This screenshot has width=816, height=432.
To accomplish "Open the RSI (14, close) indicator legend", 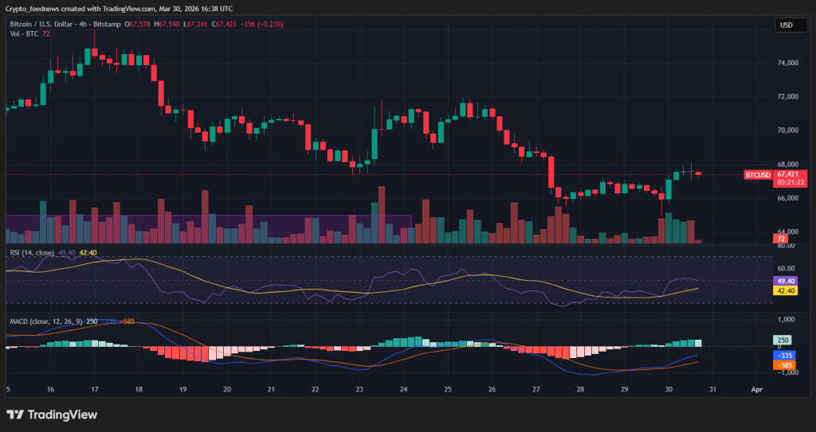I will tap(32, 252).
